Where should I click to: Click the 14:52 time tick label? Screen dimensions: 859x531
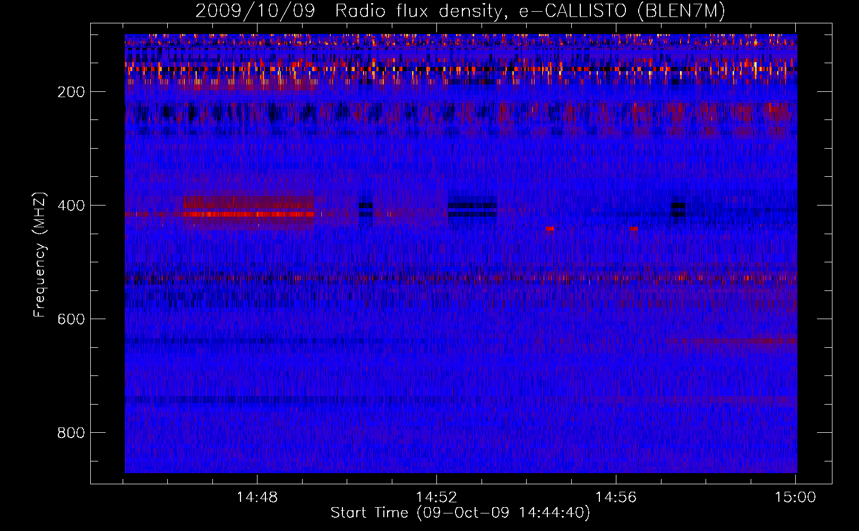coord(436,498)
